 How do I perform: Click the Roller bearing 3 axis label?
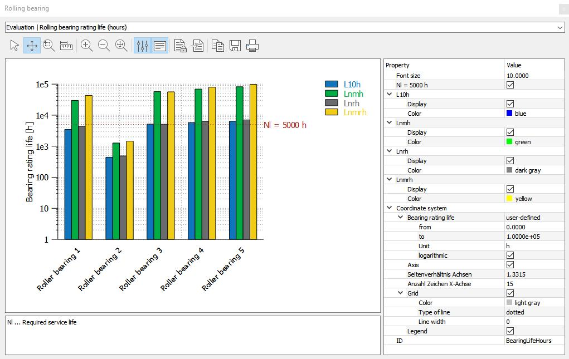(x=141, y=269)
